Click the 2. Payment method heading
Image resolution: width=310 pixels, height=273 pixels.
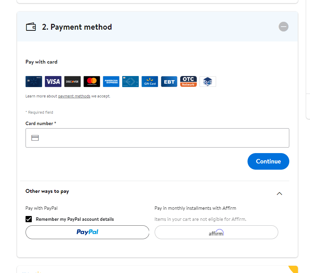coord(77,27)
